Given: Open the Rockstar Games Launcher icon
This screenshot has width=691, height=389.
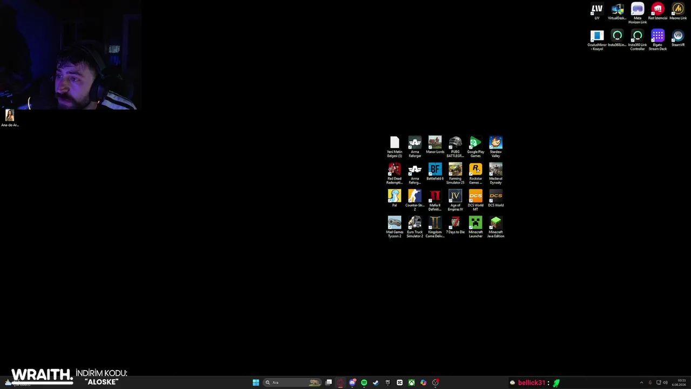Looking at the screenshot, I should click(x=476, y=173).
